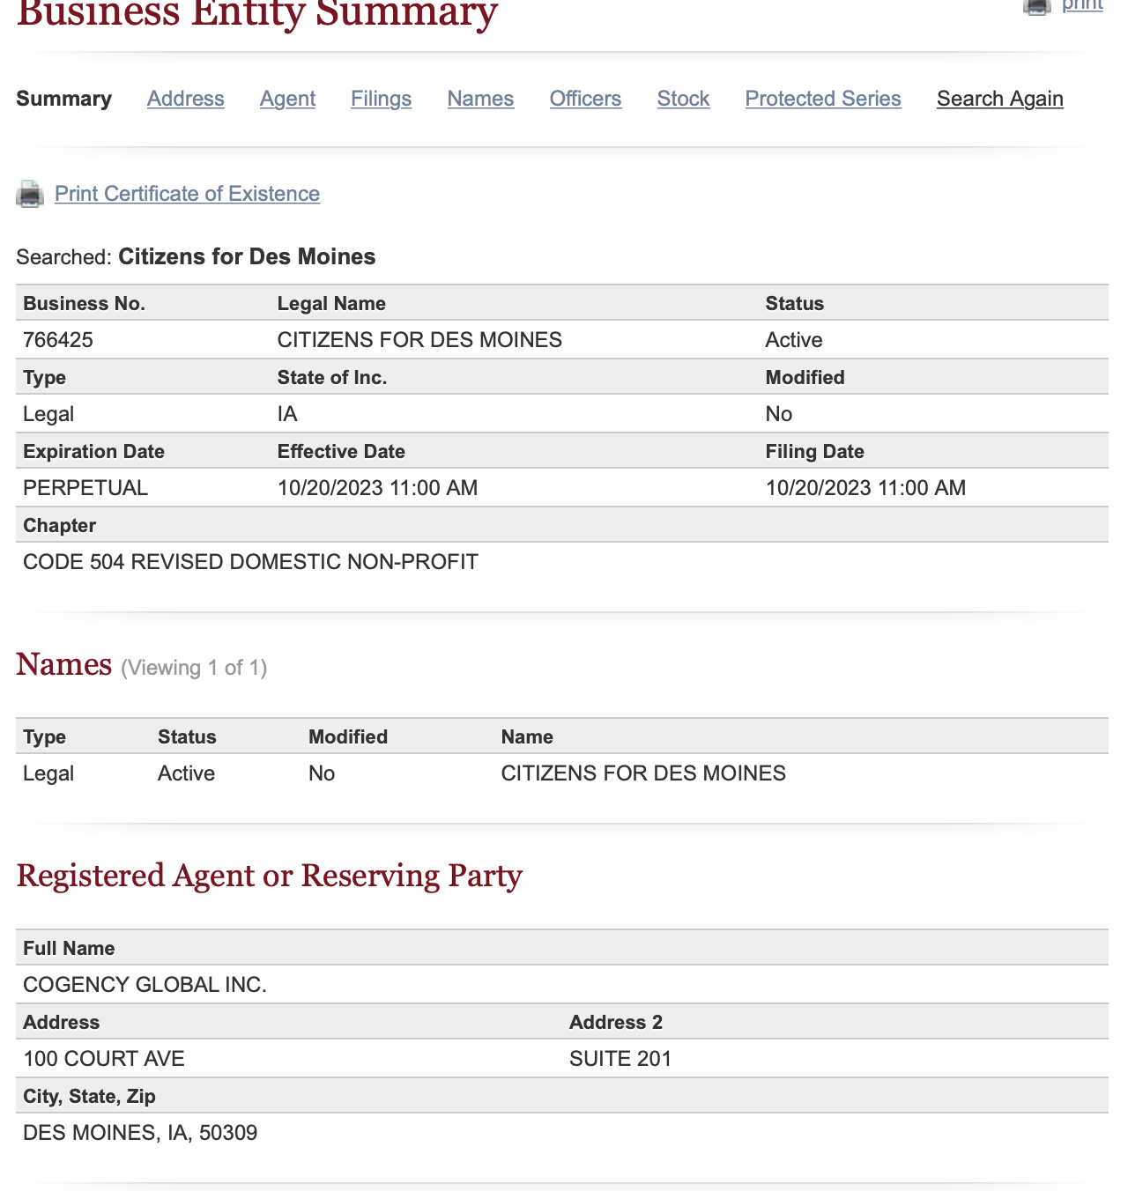Open the Agent tab
1128x1191 pixels.
pos(287,99)
